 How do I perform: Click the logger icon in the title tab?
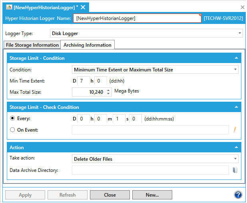pyautogui.click(x=8, y=7)
